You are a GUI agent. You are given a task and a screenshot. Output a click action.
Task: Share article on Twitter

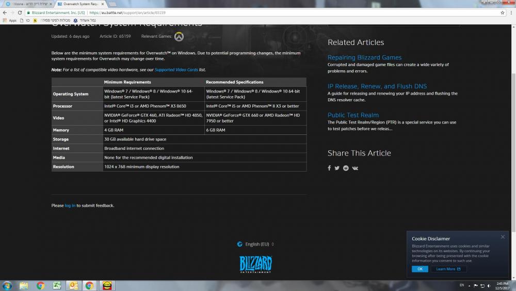click(337, 168)
